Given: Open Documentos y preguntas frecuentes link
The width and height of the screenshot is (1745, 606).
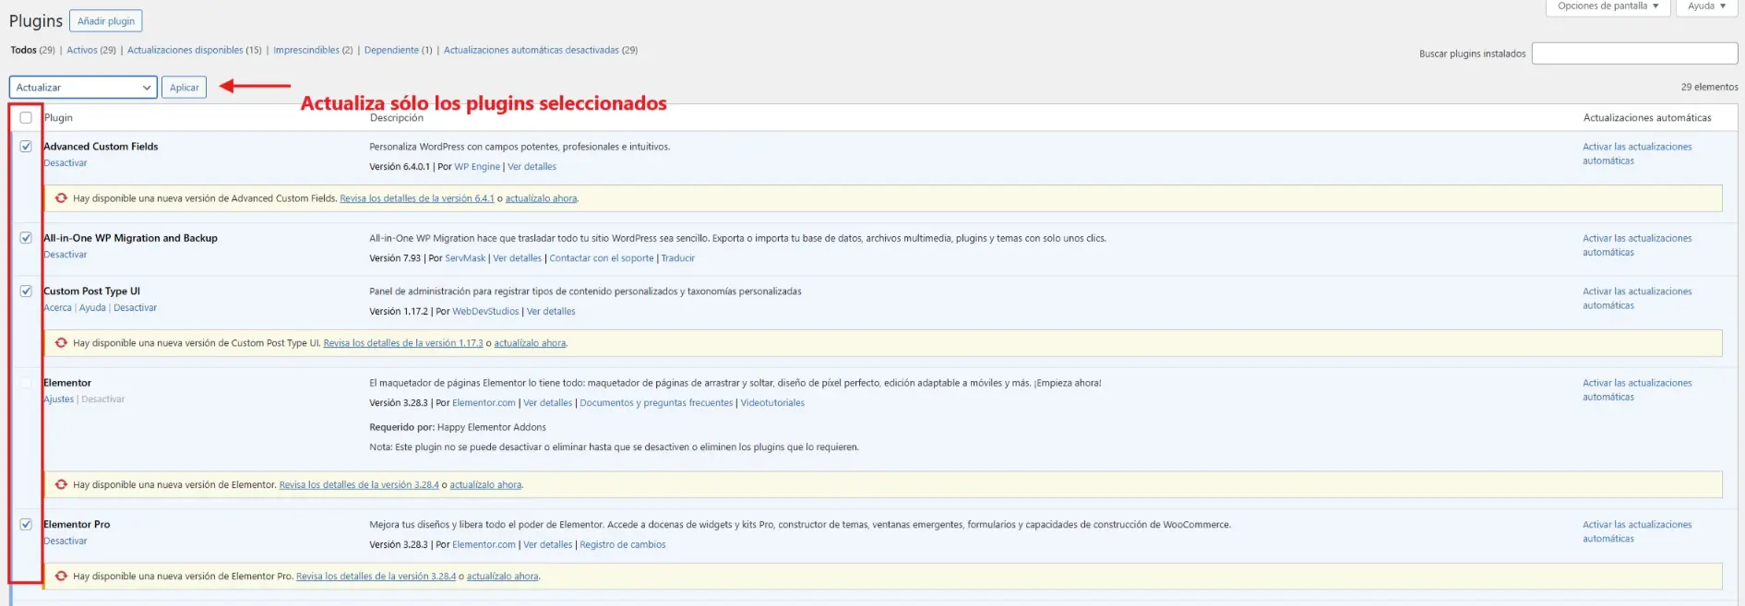Looking at the screenshot, I should (656, 403).
